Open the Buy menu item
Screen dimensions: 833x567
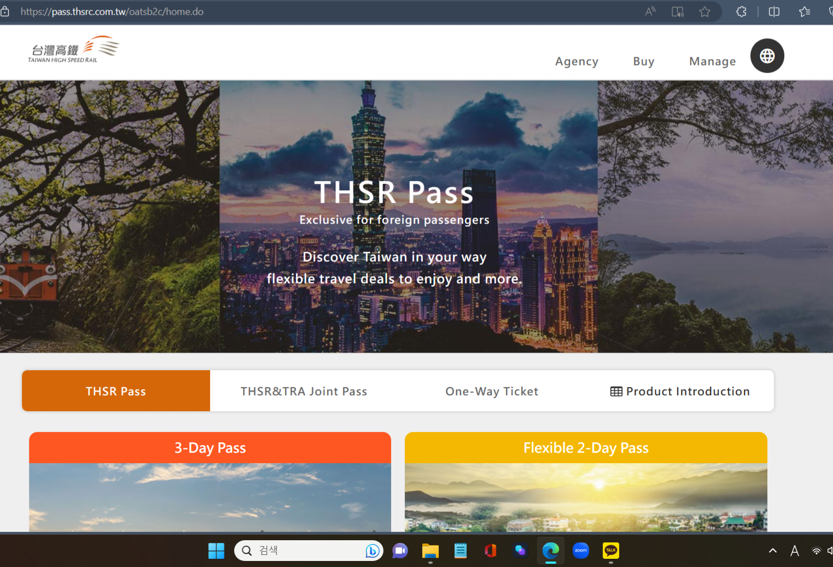coord(644,61)
